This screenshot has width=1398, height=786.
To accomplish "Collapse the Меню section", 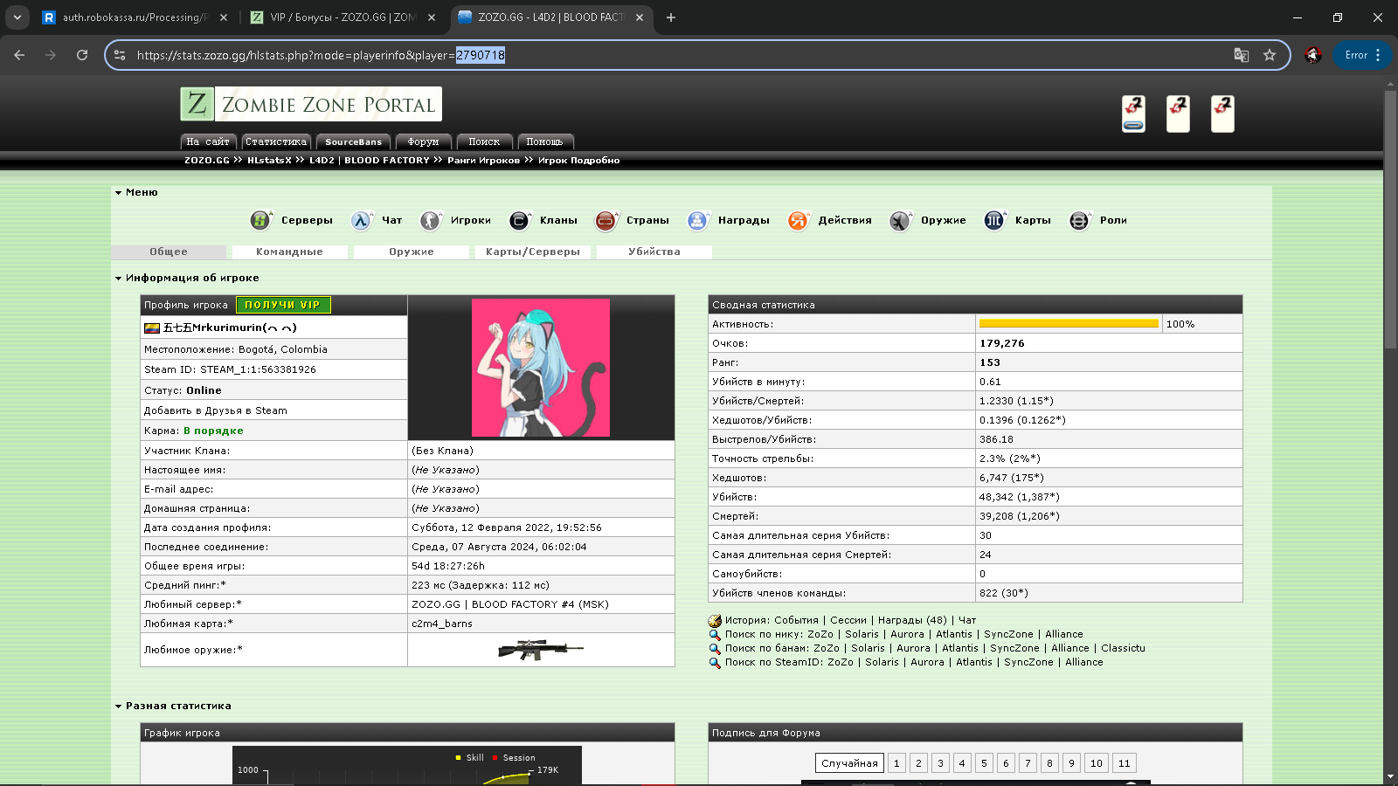I will [118, 193].
